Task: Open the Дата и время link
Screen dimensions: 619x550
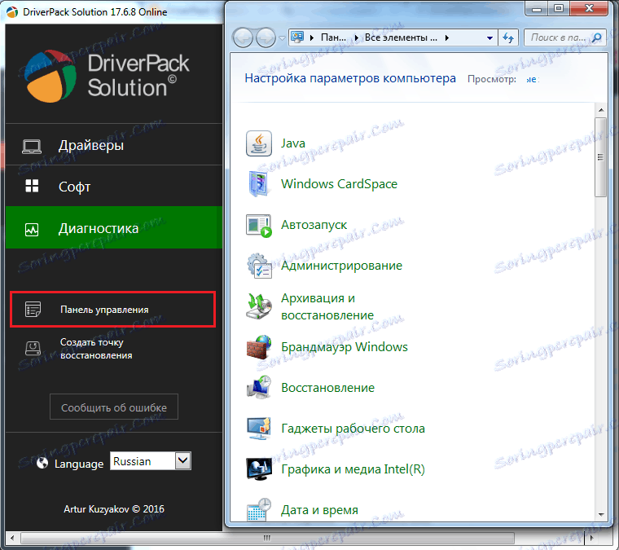Action: point(319,510)
